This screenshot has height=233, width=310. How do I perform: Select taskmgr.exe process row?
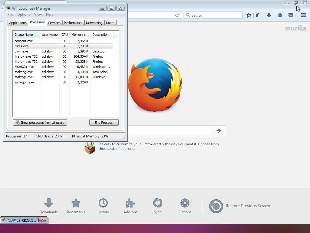click(x=63, y=77)
